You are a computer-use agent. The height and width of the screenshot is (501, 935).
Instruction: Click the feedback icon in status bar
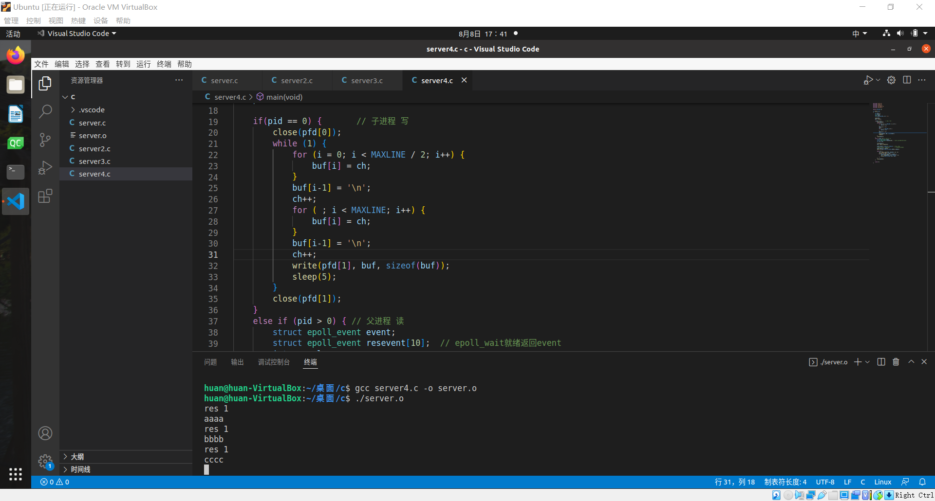(x=905, y=482)
